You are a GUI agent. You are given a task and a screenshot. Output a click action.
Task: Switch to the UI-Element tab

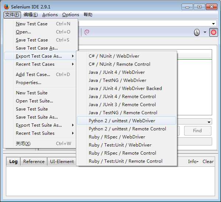click(62, 162)
